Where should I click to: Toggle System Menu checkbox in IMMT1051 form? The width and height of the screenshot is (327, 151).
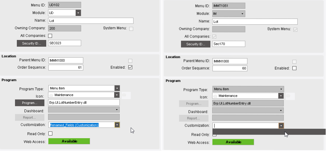click(295, 30)
